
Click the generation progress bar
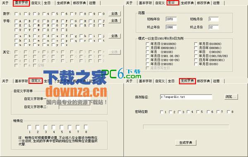186,127
